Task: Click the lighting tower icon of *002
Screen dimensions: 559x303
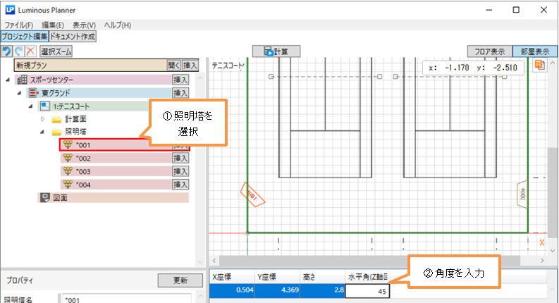Action: pyautogui.click(x=67, y=159)
